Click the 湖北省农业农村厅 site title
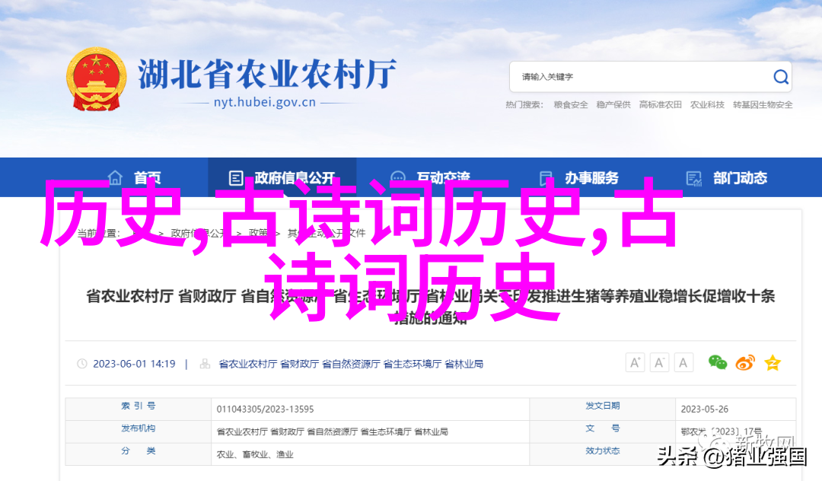The image size is (822, 481). click(x=266, y=75)
